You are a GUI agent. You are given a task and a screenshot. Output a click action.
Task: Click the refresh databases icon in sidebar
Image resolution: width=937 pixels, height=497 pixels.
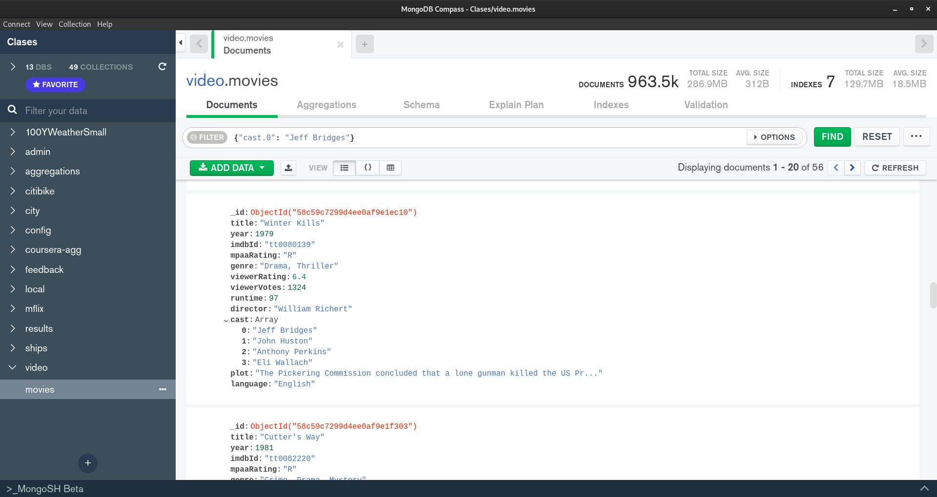163,67
